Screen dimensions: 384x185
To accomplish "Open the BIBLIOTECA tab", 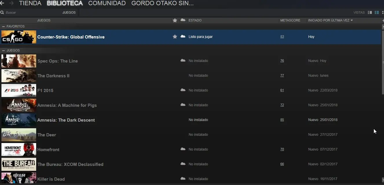I will click(65, 3).
